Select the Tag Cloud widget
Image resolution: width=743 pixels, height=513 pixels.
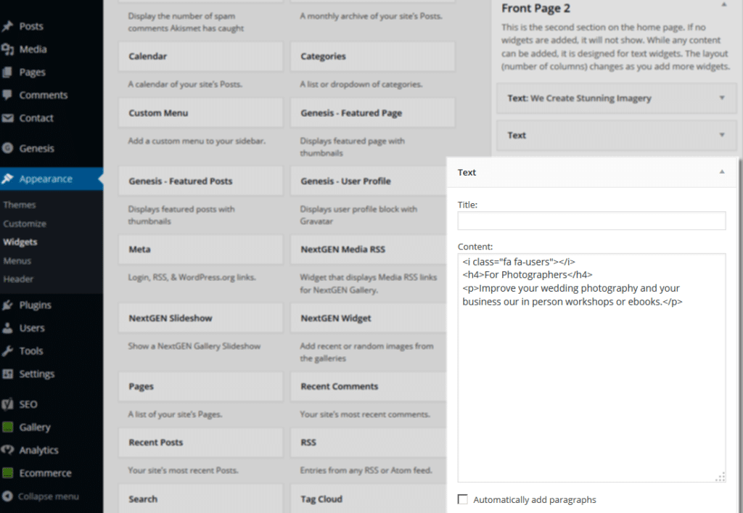(x=368, y=498)
